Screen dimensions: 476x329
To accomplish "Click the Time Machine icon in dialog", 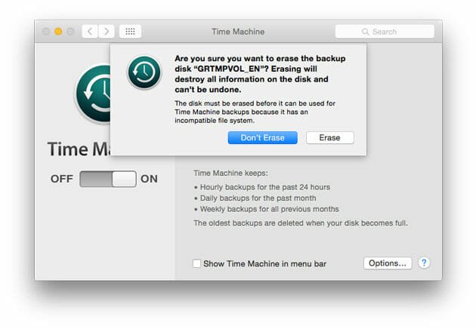I will click(x=144, y=72).
